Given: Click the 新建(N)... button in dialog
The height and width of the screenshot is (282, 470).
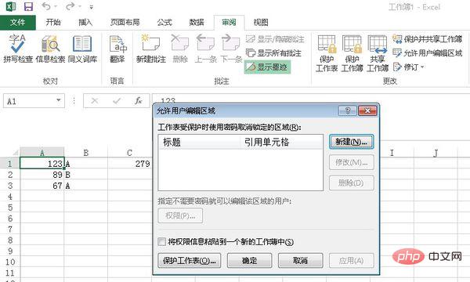Looking at the screenshot, I should pyautogui.click(x=351, y=142).
